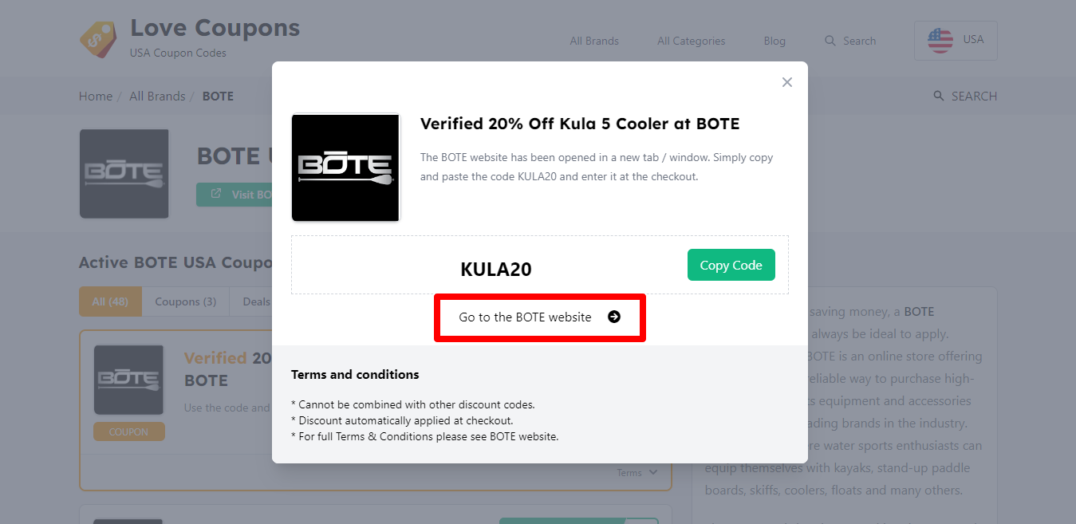Screen dimensions: 1076x524
Task: Go to the BOTE website link
Action: pyautogui.click(x=525, y=317)
